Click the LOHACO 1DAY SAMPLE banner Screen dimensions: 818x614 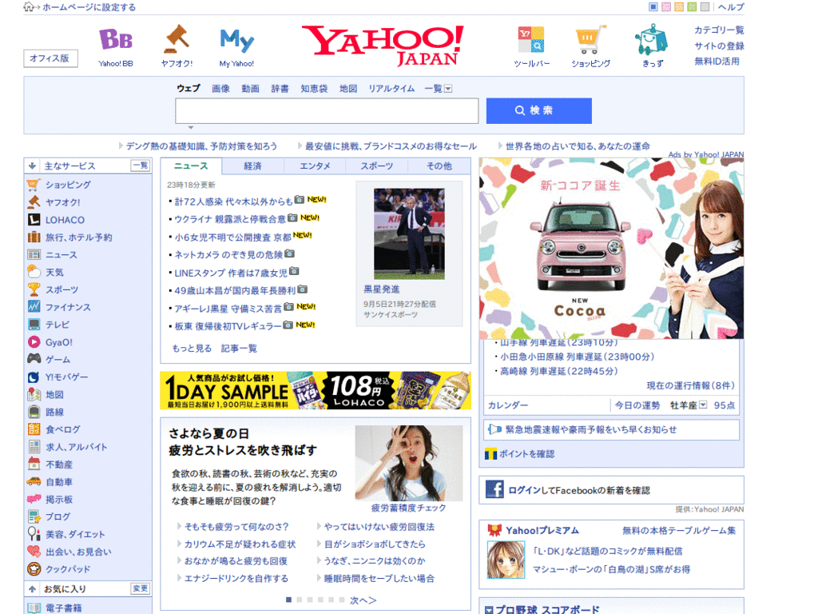tap(315, 390)
